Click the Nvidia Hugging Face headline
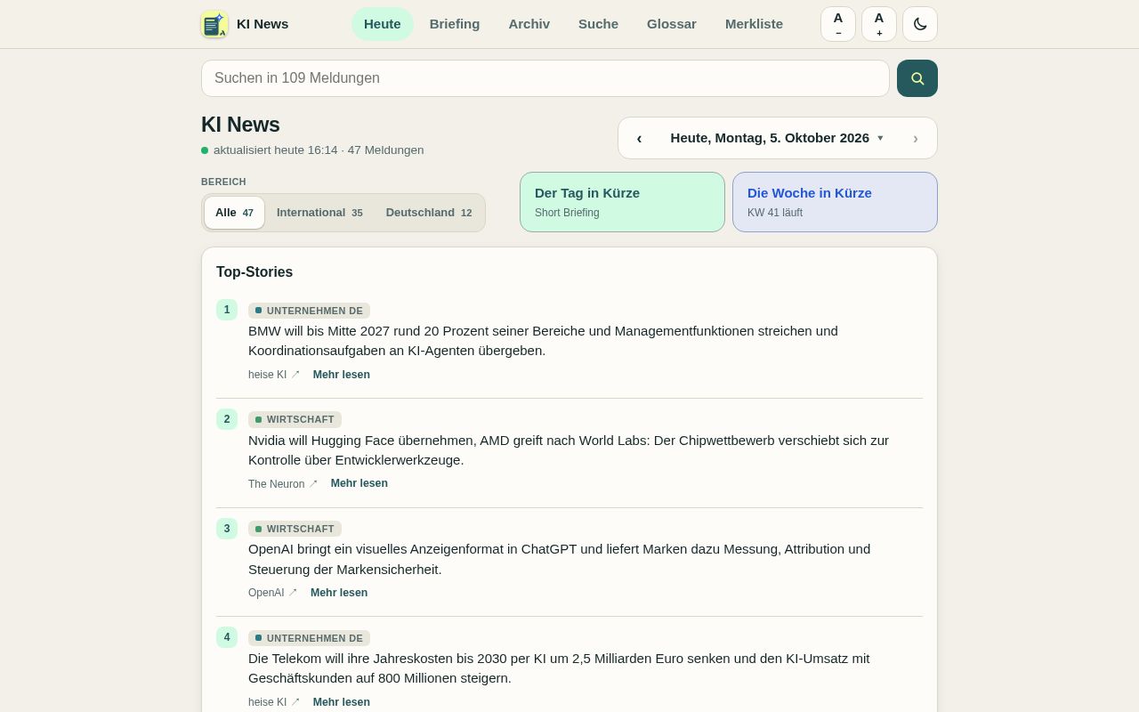 [569, 450]
